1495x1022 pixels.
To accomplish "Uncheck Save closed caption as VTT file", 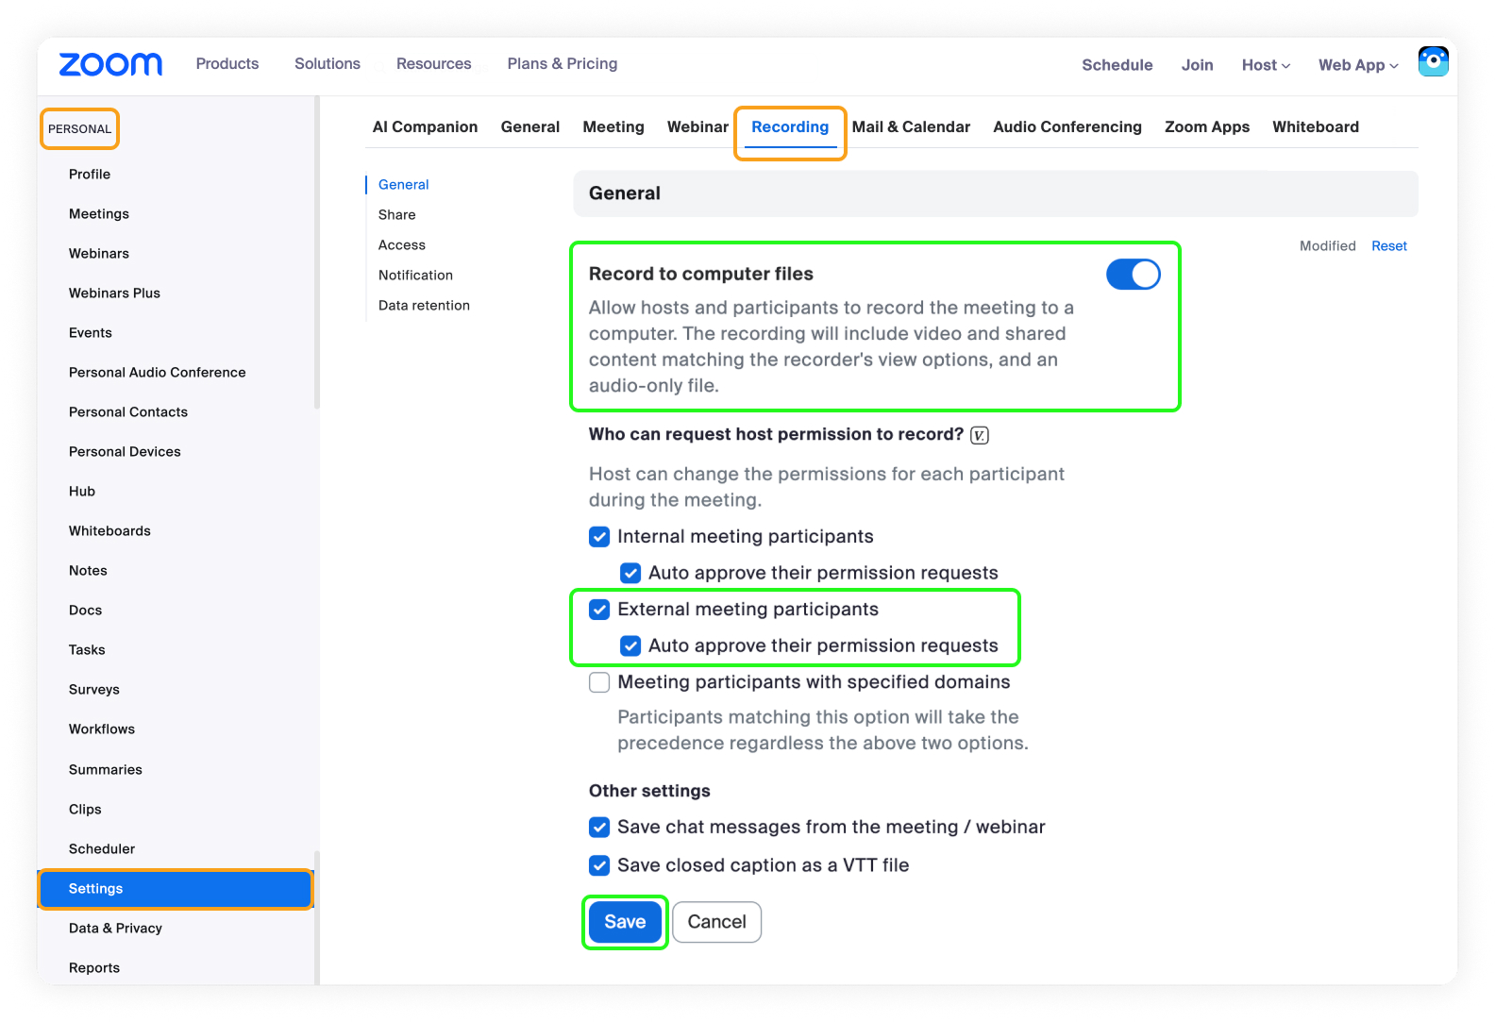I will [599, 865].
